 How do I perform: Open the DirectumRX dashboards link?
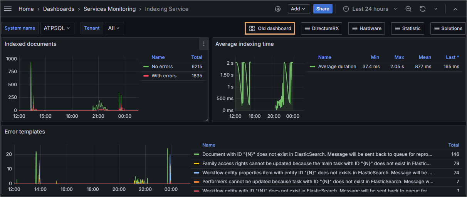[x=321, y=28]
